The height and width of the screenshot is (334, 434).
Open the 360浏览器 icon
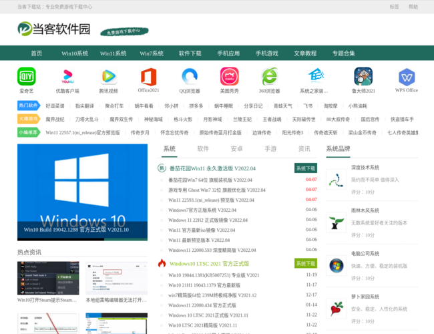pyautogui.click(x=269, y=76)
